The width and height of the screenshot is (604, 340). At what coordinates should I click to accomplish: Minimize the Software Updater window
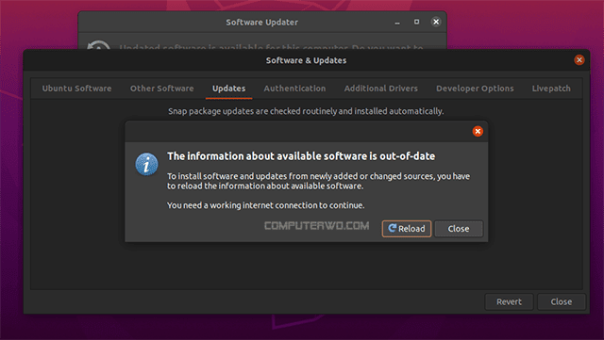[x=397, y=23]
